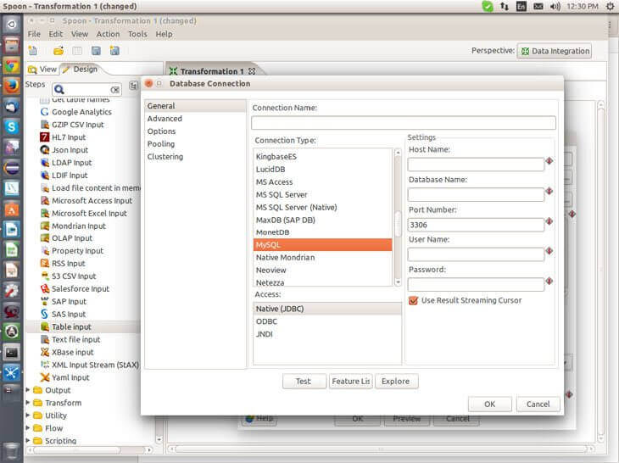Click the Yaml Input step icon
619x463 pixels.
click(x=45, y=377)
